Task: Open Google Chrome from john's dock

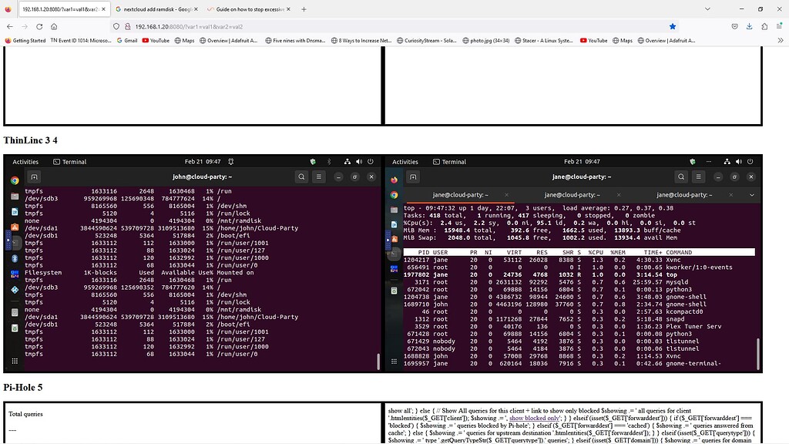Action: pyautogui.click(x=14, y=180)
